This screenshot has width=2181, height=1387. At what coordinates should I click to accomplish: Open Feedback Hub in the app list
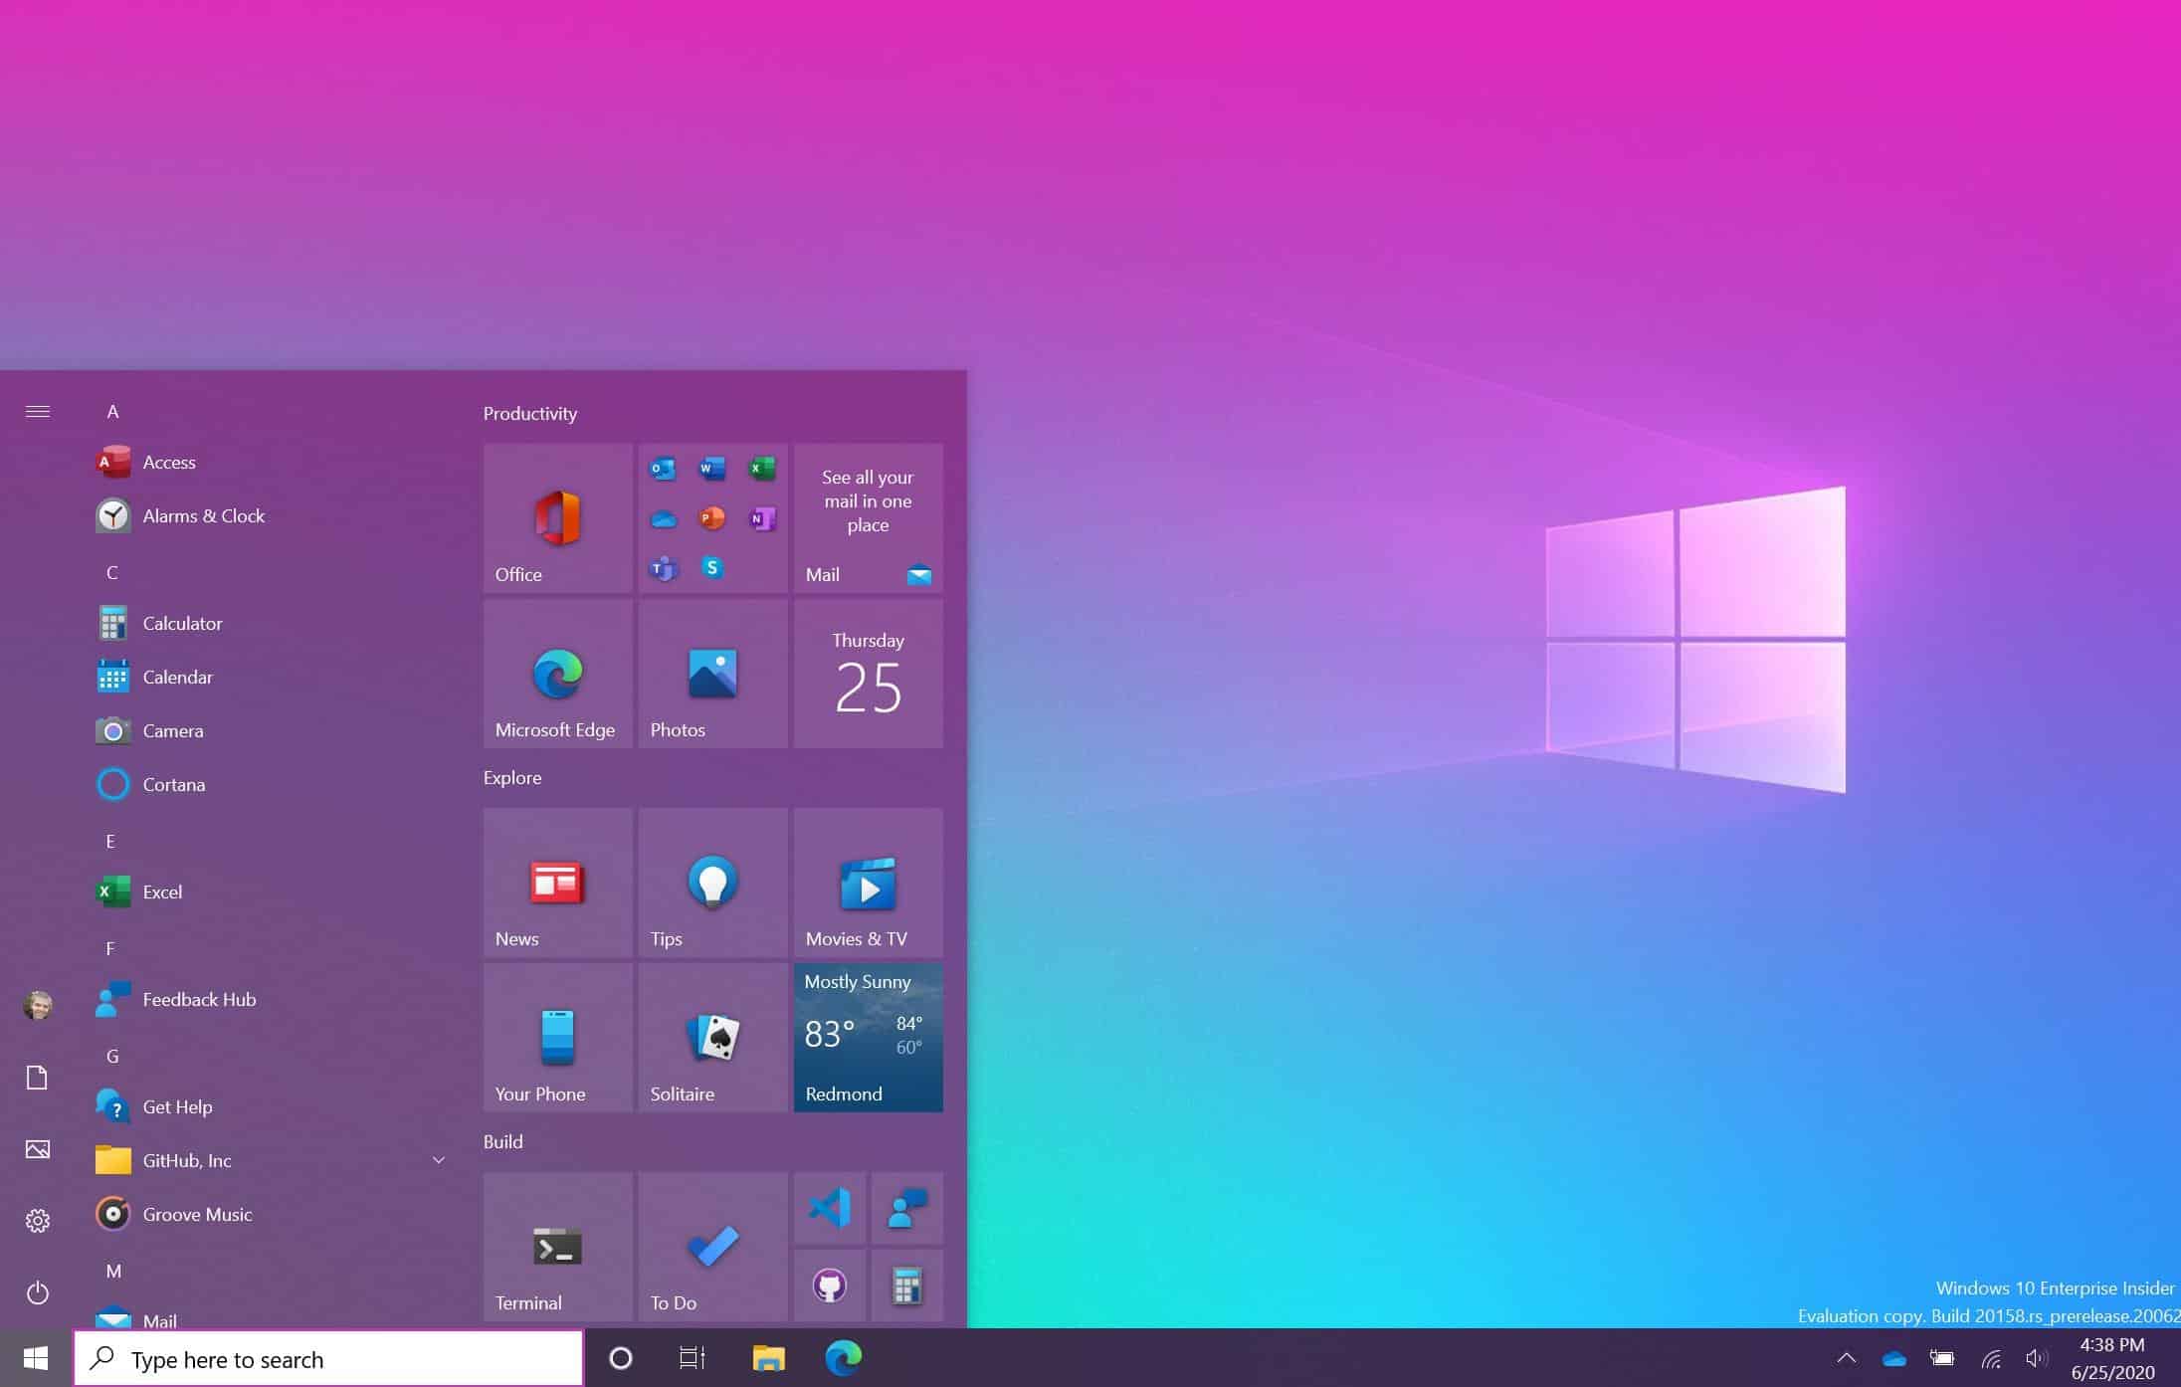coord(269,999)
